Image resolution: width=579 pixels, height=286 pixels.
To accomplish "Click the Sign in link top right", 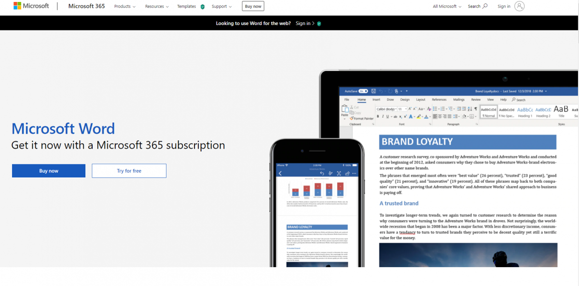I will [504, 6].
